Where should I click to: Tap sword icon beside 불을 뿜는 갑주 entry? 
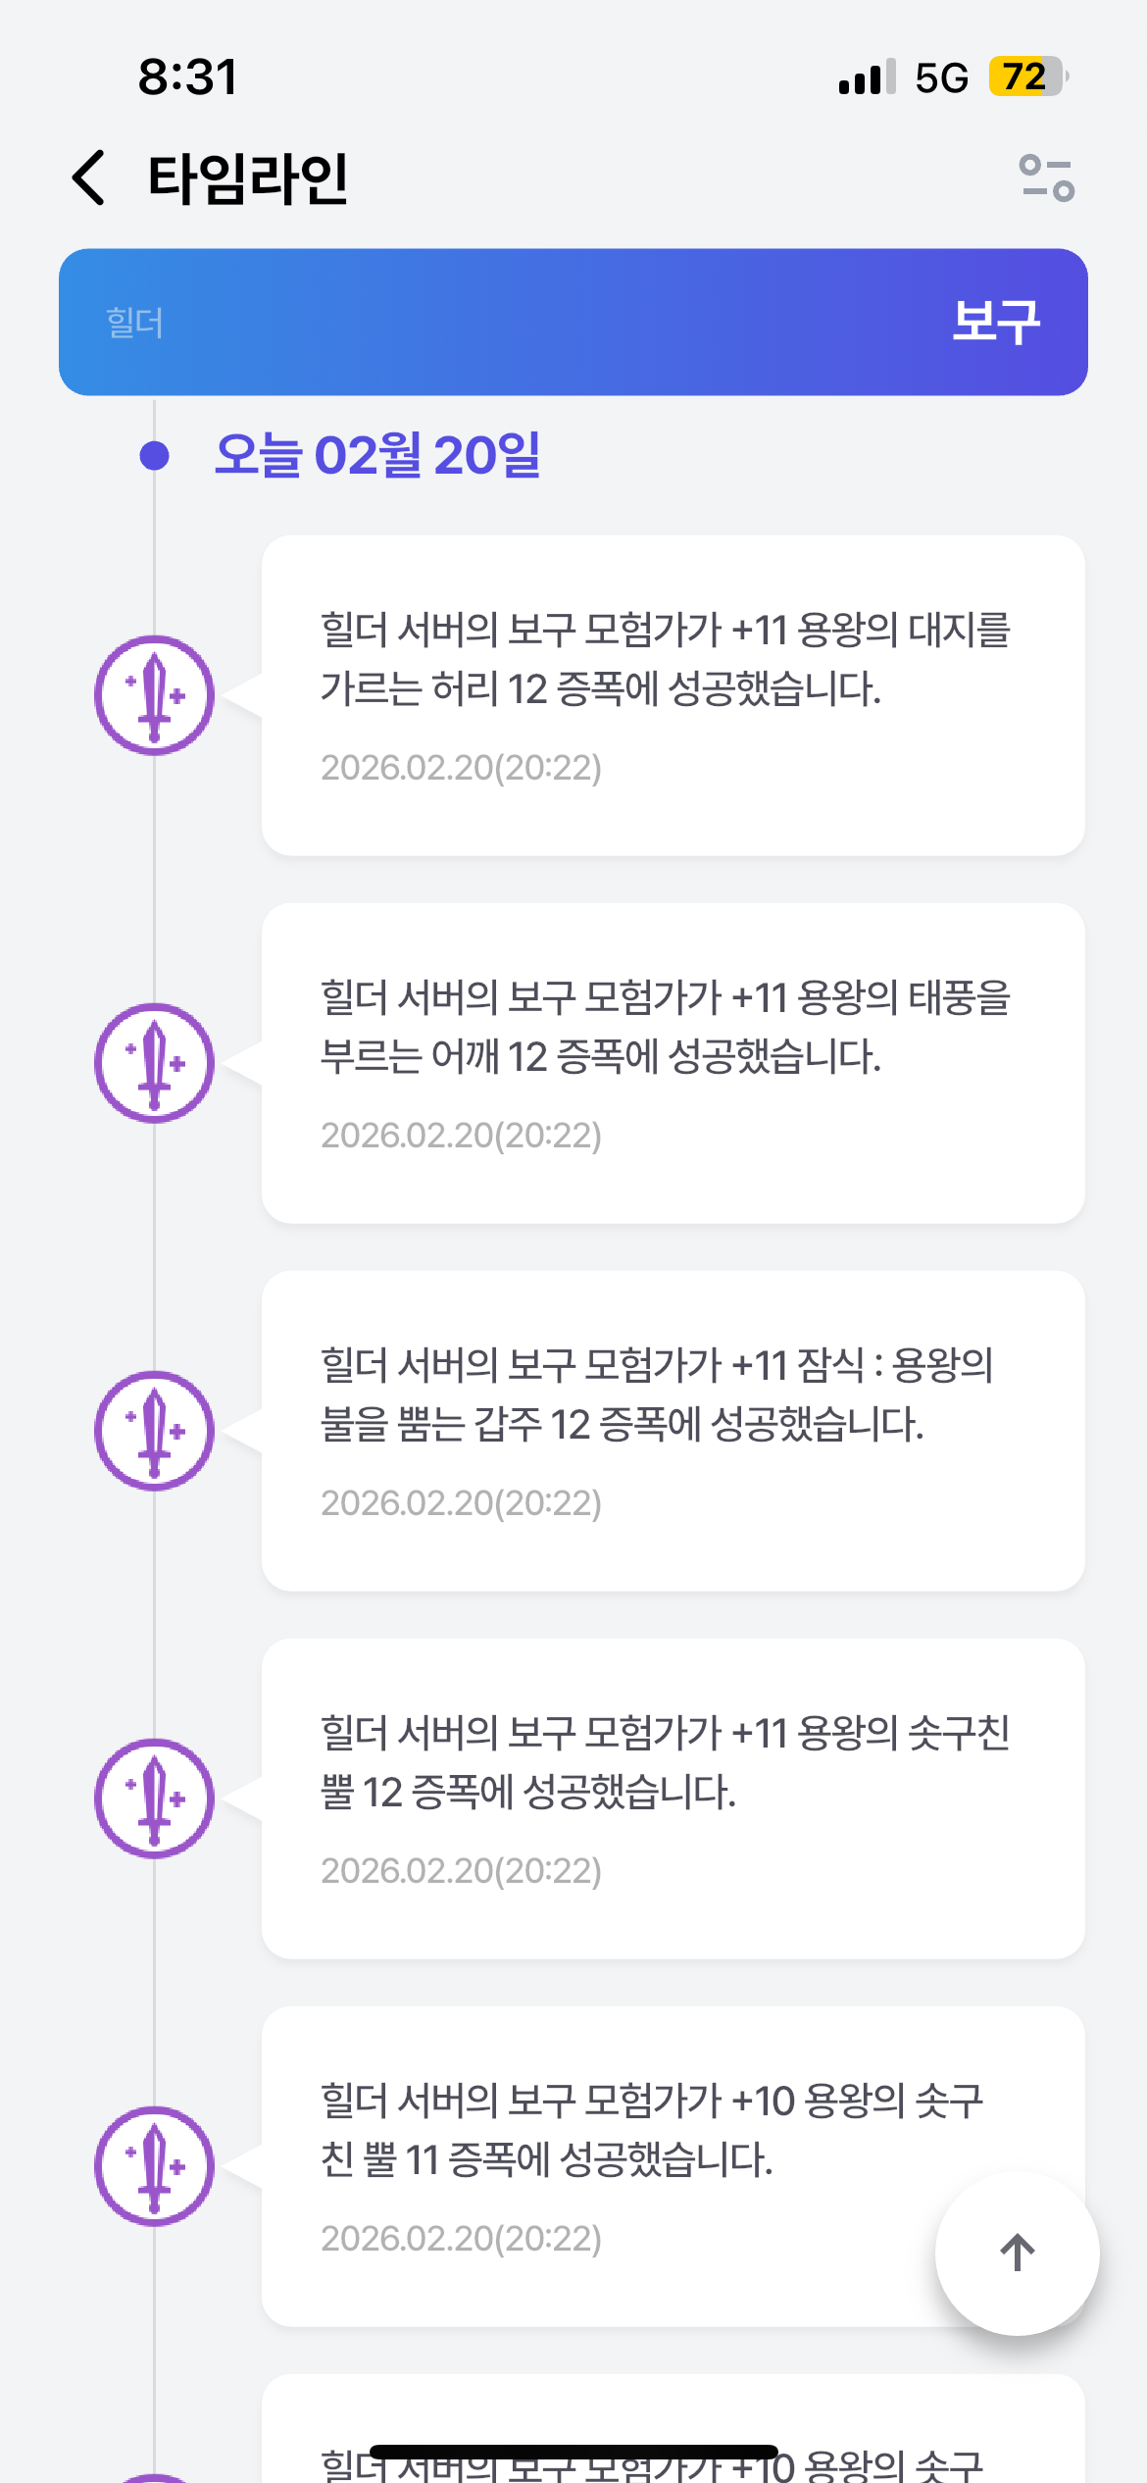pyautogui.click(x=154, y=1431)
